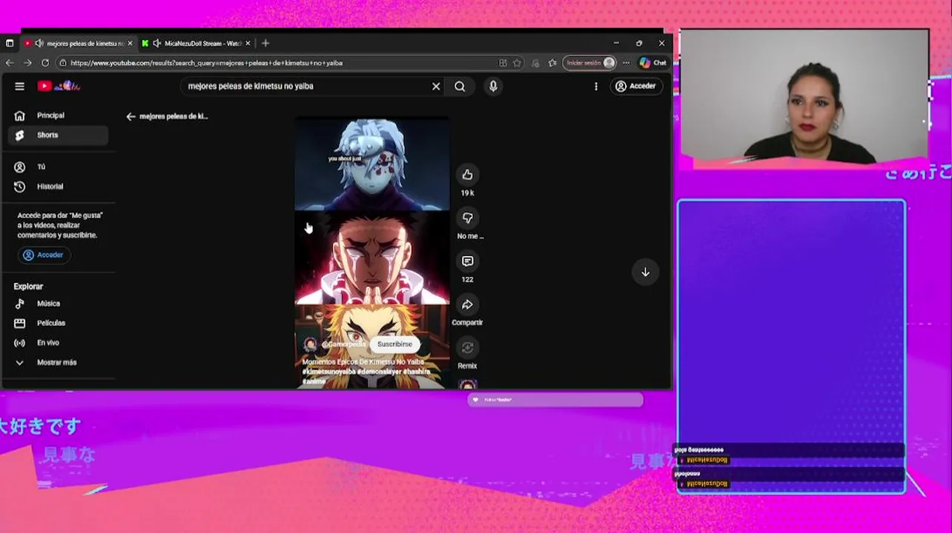Click the #kimetsunoyaiba hashtag link
952x533 pixels.
click(x=329, y=372)
